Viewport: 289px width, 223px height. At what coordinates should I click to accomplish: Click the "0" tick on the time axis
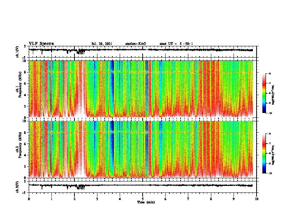[x=29, y=199]
